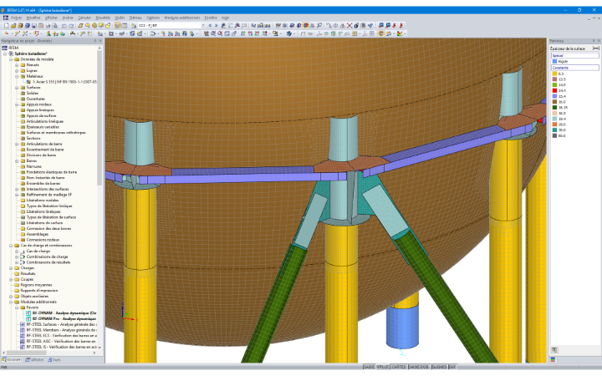Click the Redo arrow icon
This screenshot has height=376, width=602.
coord(71,26)
